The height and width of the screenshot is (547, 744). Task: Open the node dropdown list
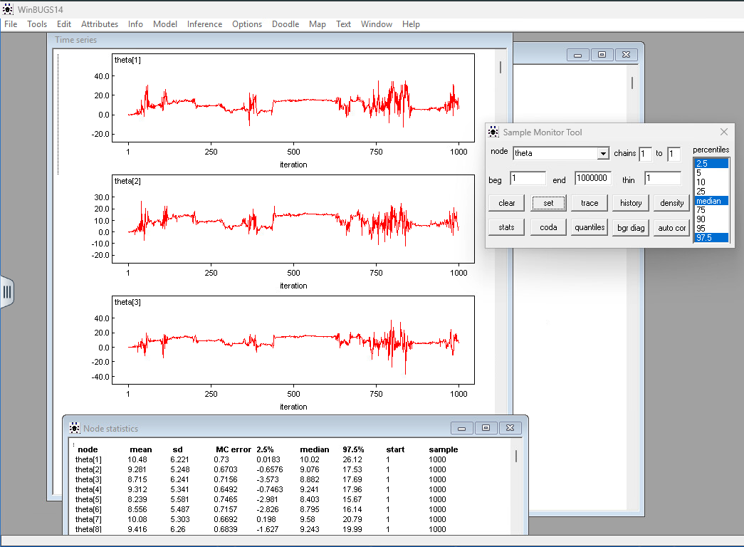pyautogui.click(x=603, y=154)
